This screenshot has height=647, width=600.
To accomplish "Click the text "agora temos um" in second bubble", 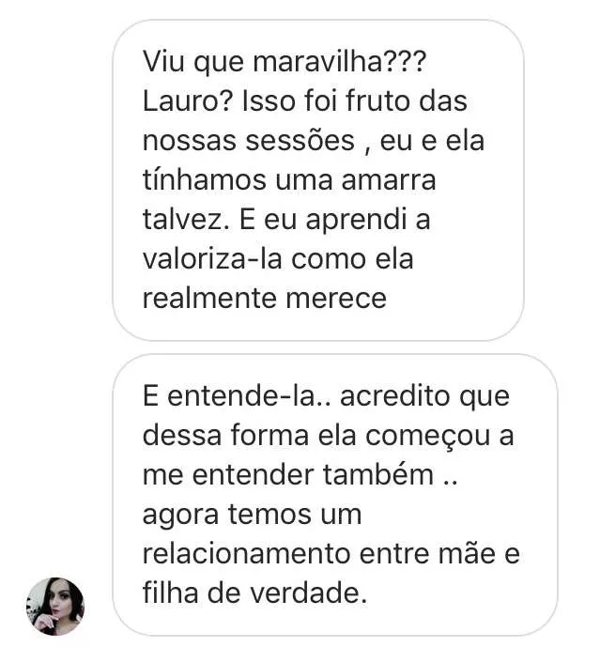I will (253, 515).
